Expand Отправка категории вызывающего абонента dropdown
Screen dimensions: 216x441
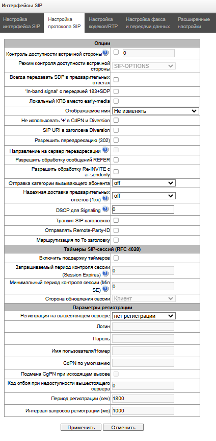144,183
